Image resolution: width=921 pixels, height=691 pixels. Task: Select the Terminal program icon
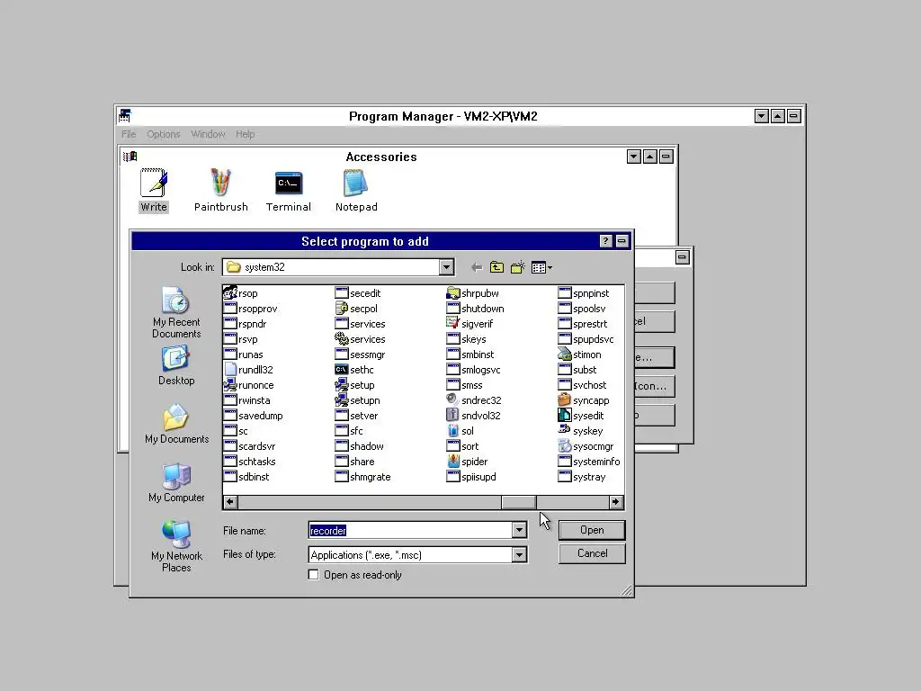(x=289, y=190)
